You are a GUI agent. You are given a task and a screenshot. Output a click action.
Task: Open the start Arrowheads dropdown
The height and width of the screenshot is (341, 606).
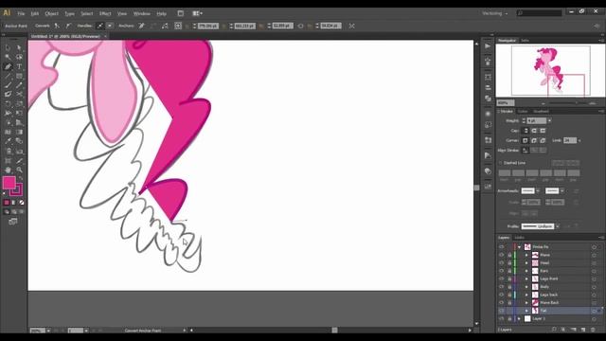(x=538, y=191)
